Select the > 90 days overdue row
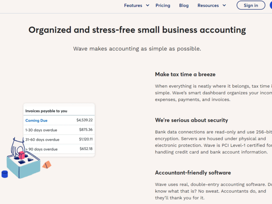The height and width of the screenshot is (204, 272). 59,149
